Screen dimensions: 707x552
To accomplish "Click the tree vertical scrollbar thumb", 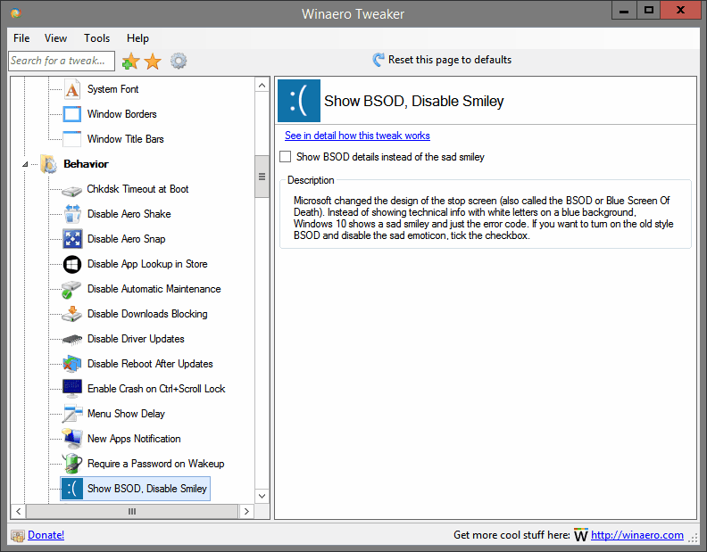I will tap(262, 177).
